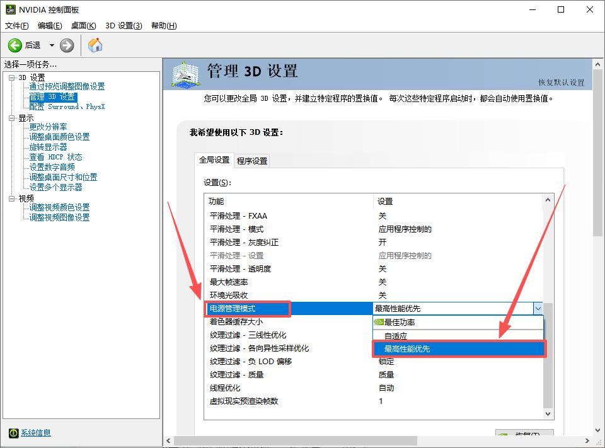This screenshot has height=448, width=605.
Task: Open 查看 HDCP 状态 task
Action: coord(55,157)
